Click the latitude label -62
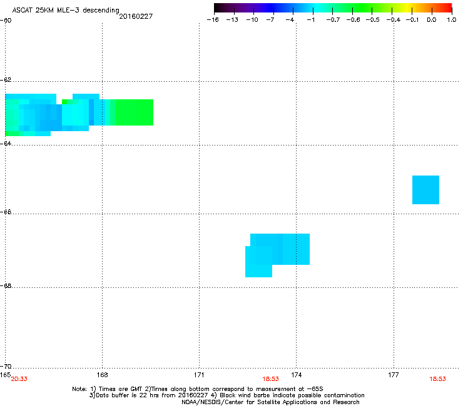 click(x=6, y=80)
